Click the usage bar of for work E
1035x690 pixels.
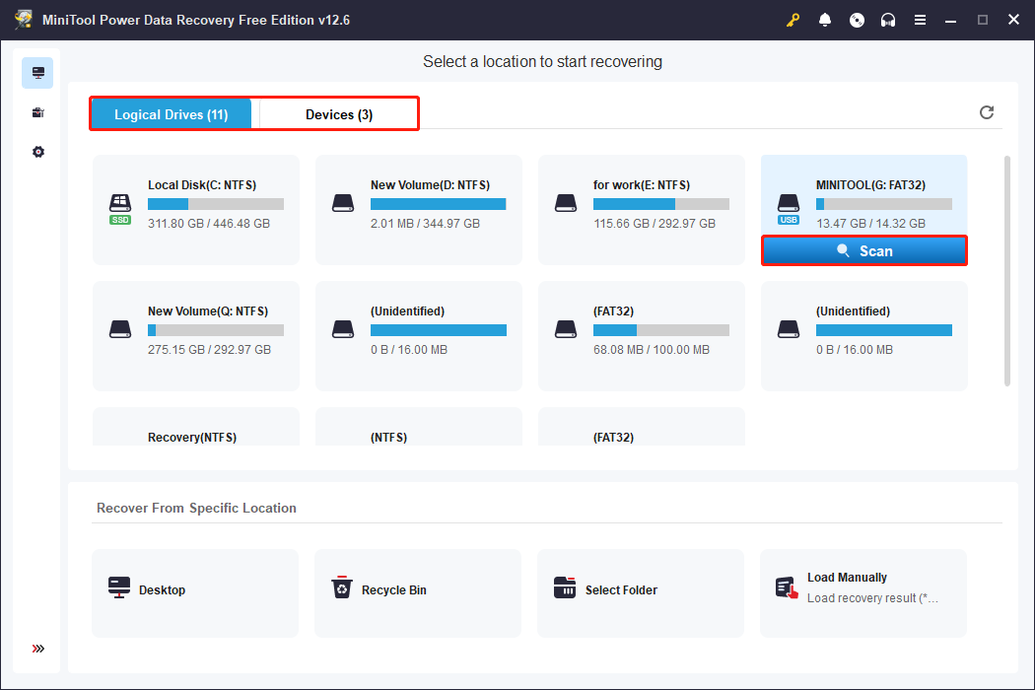(x=661, y=204)
